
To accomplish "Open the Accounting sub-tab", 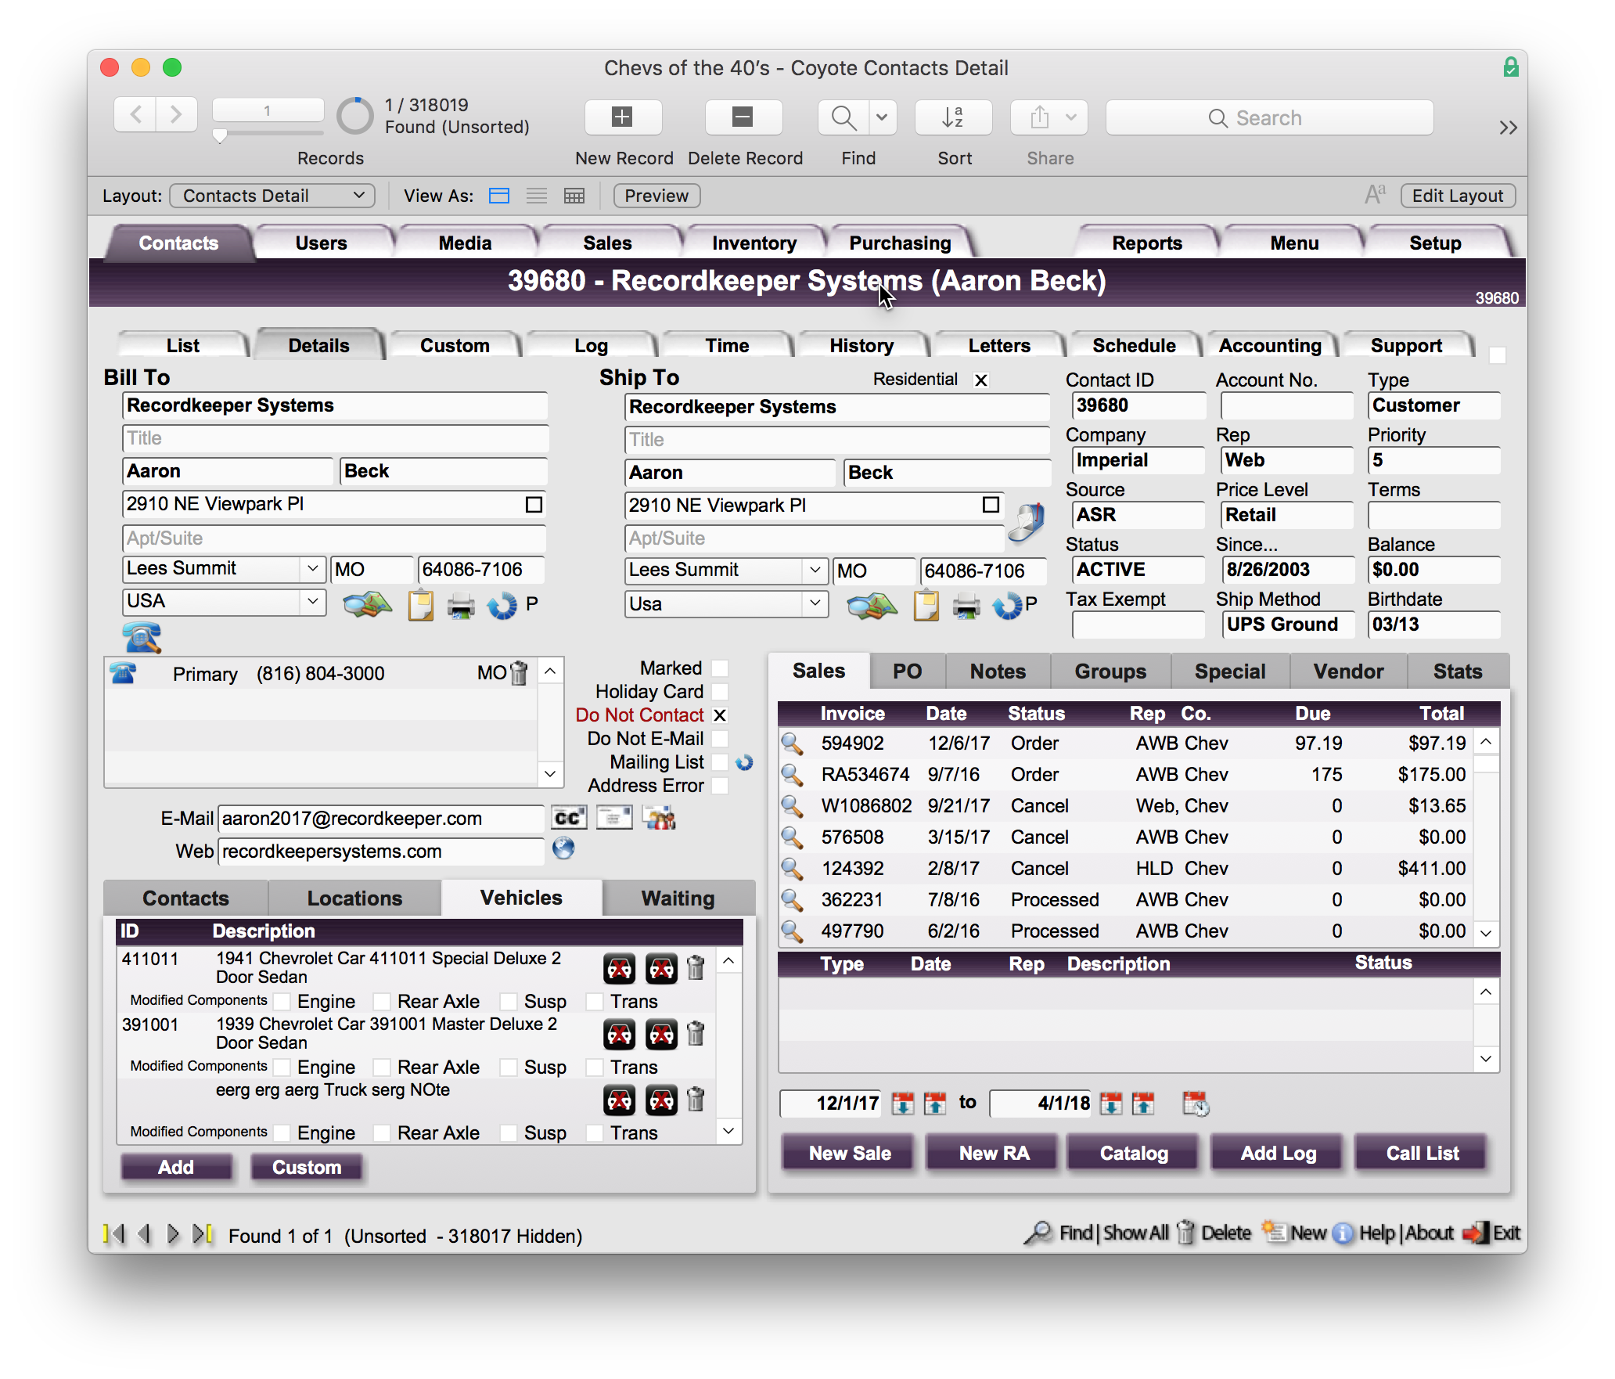I will pos(1269,346).
